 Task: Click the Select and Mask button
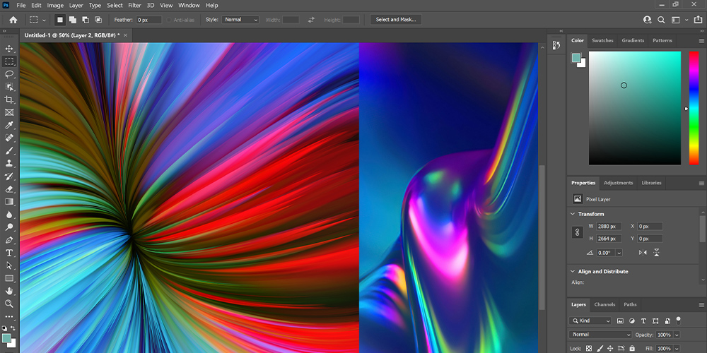tap(396, 20)
